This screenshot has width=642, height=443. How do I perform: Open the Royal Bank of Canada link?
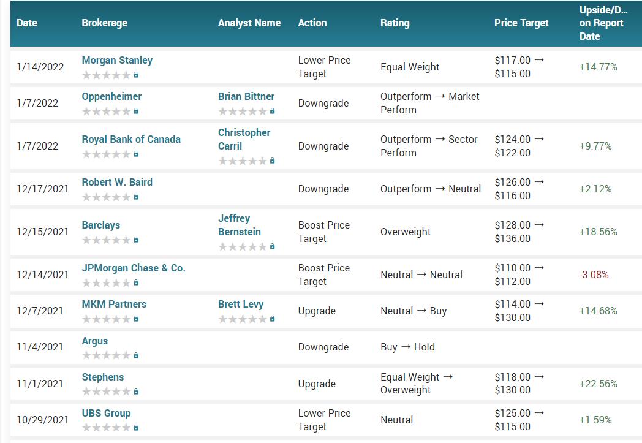(131, 139)
